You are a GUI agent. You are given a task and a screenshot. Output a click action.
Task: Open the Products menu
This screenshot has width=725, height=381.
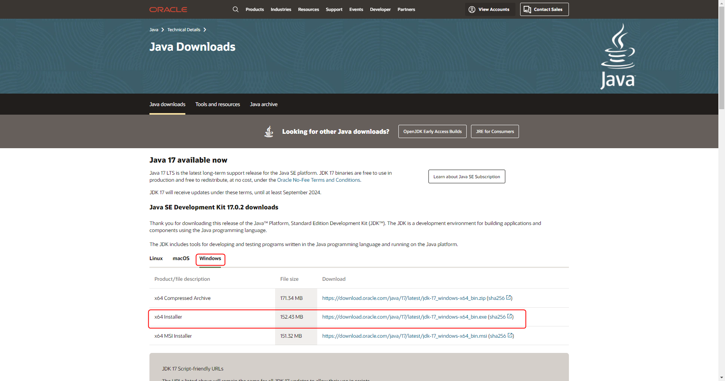click(x=255, y=9)
